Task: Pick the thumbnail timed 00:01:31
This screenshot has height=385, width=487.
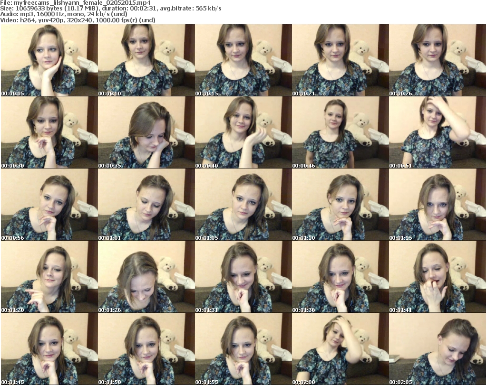Action: [243, 277]
